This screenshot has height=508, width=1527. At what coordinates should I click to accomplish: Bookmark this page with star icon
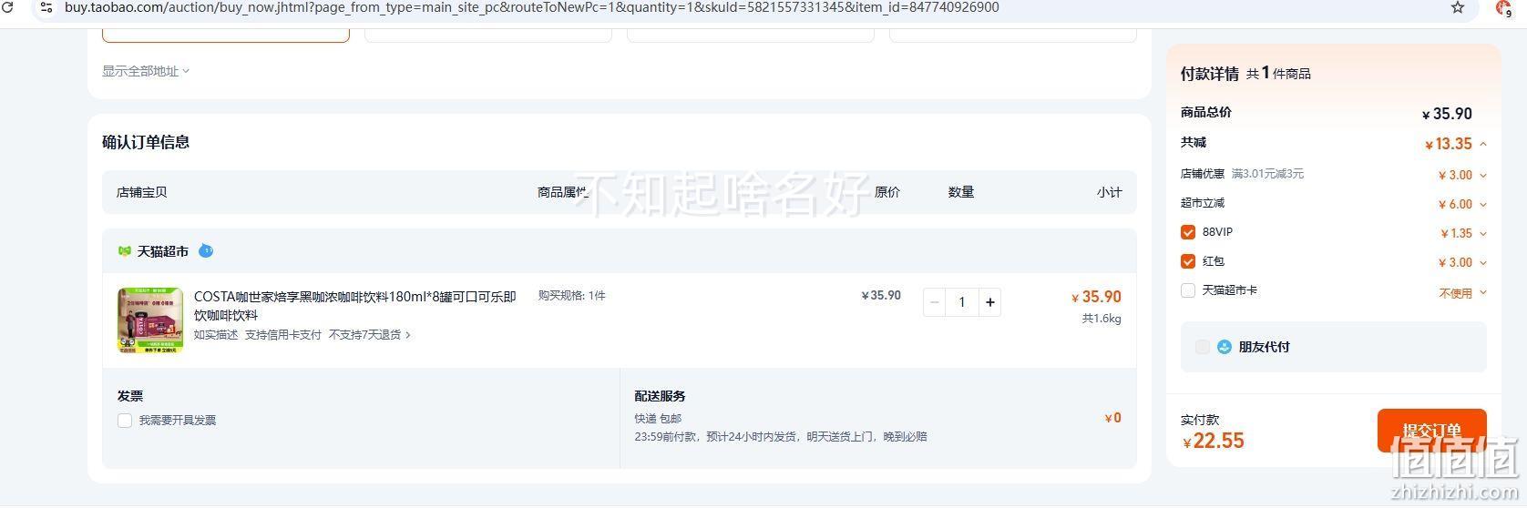1458,7
